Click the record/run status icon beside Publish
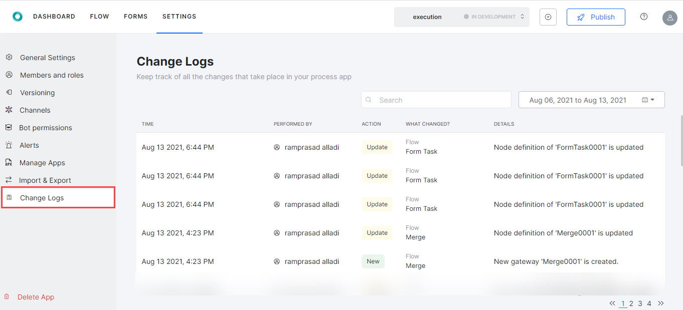 tap(548, 17)
